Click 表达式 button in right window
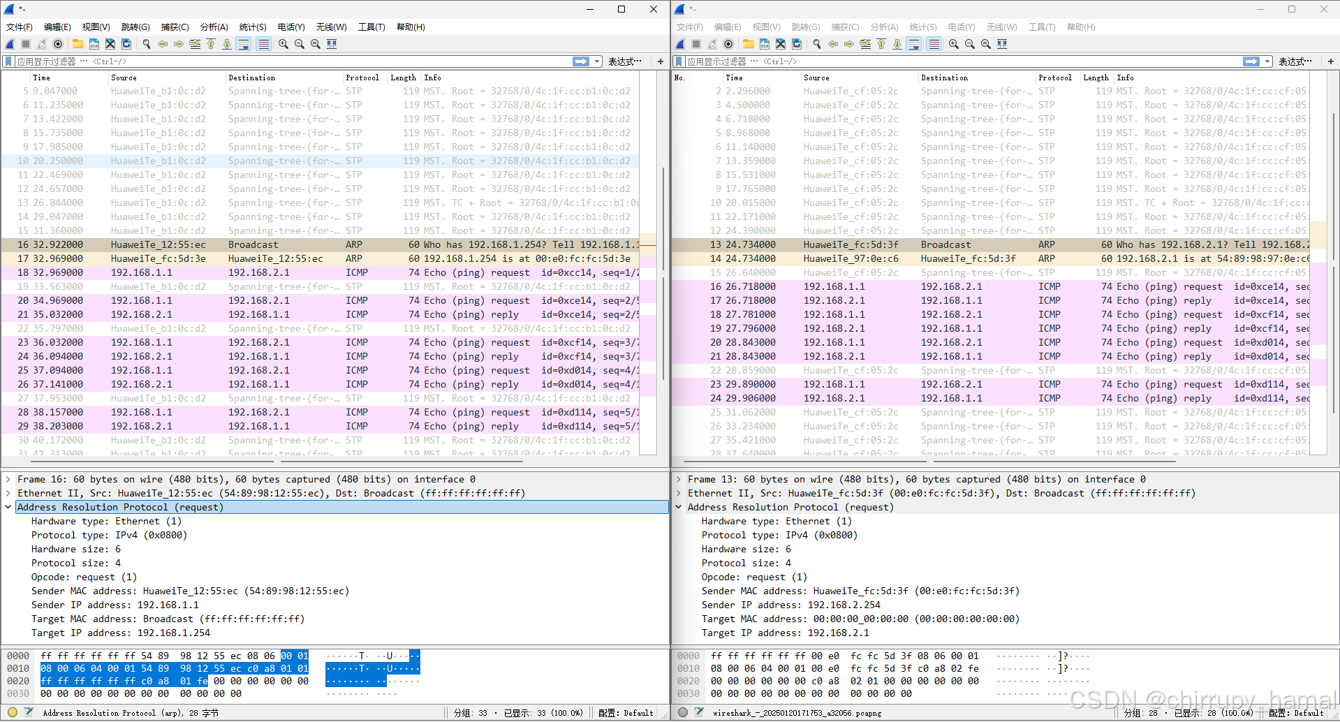Screen dimensions: 1340x722 coord(1295,61)
